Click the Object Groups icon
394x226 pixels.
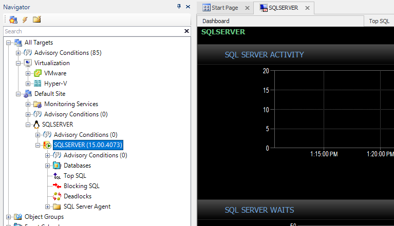18,217
